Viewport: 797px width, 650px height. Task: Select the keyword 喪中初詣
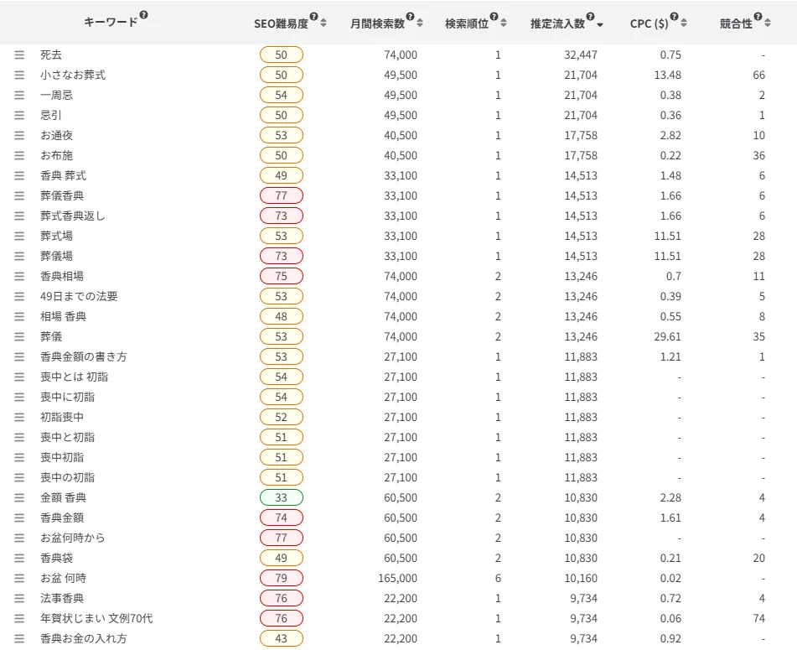click(62, 457)
